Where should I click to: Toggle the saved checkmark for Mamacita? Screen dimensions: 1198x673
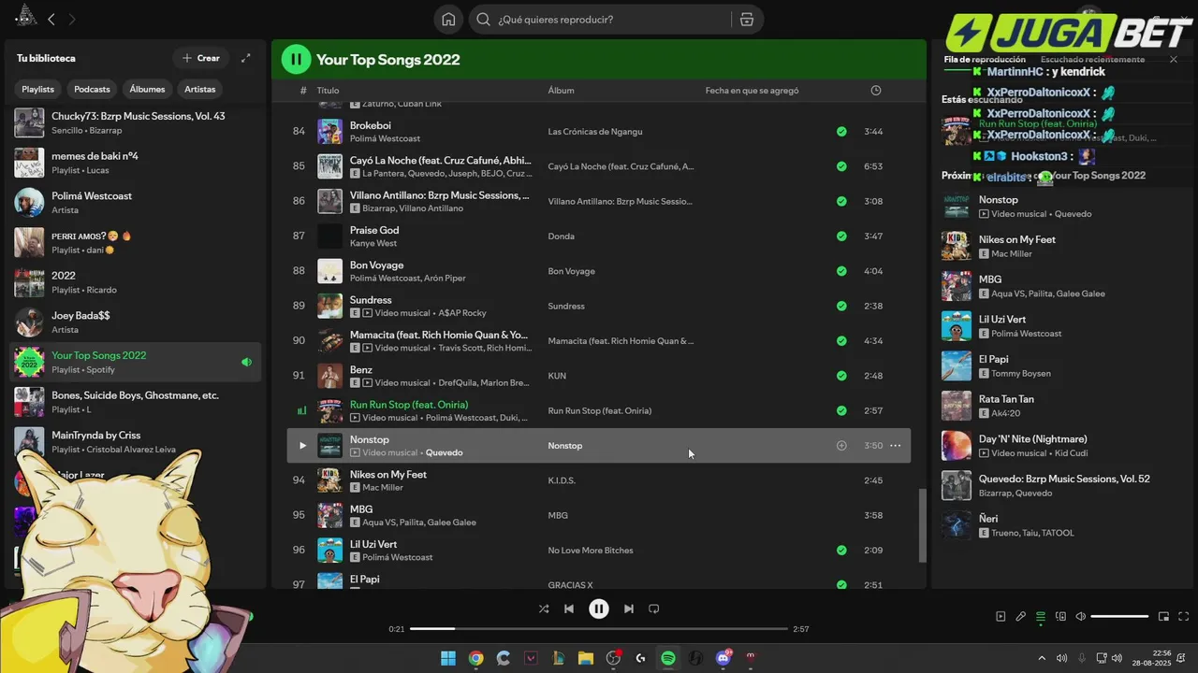[841, 341]
